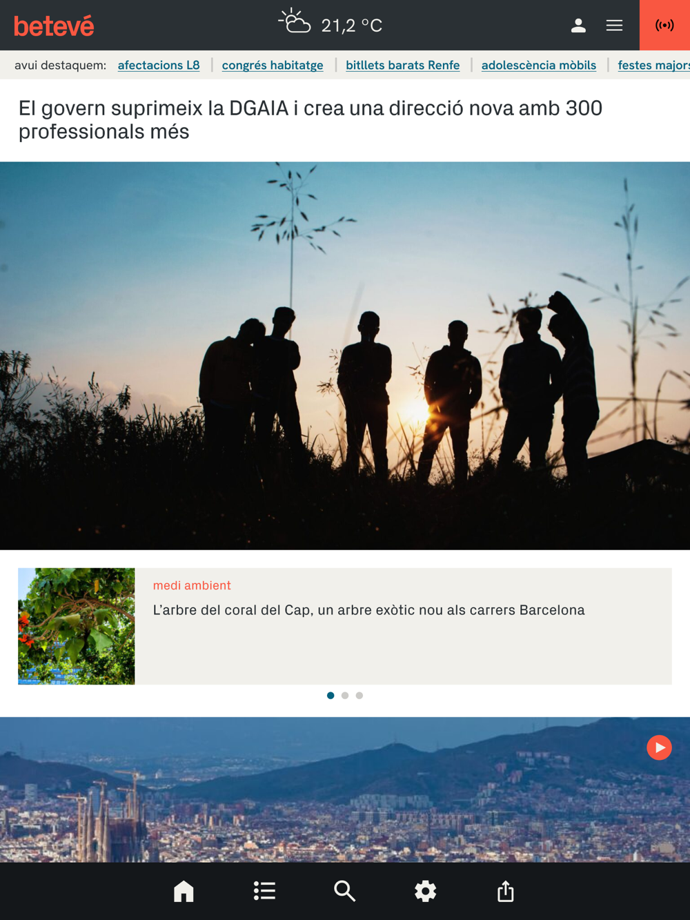The image size is (690, 920).
Task: Open the hamburger menu in header
Action: pyautogui.click(x=614, y=26)
